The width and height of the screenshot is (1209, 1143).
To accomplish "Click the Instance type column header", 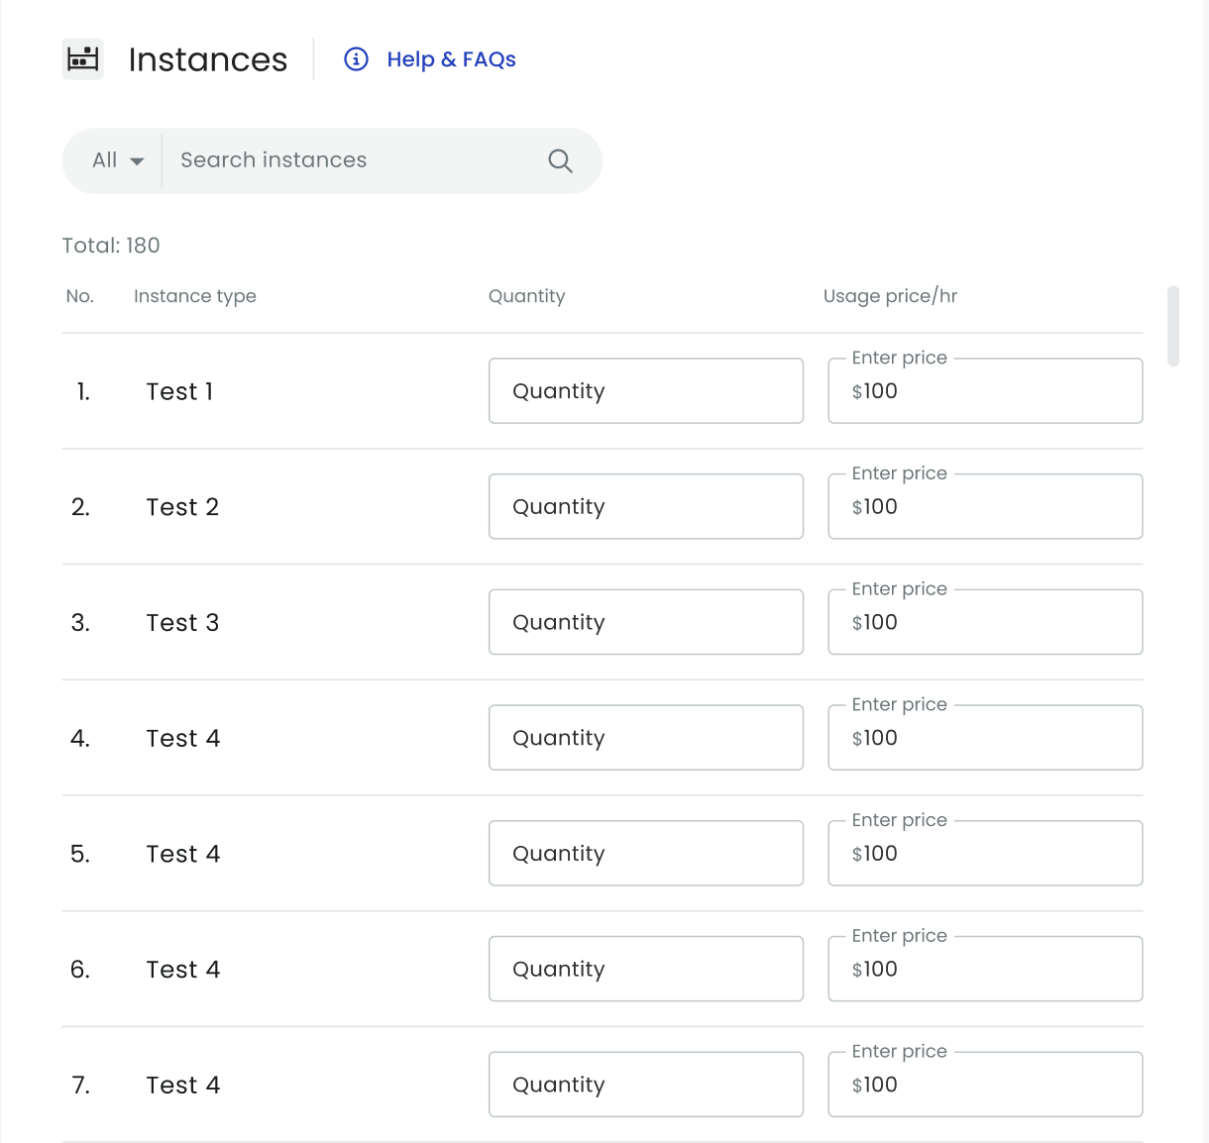I will [195, 296].
